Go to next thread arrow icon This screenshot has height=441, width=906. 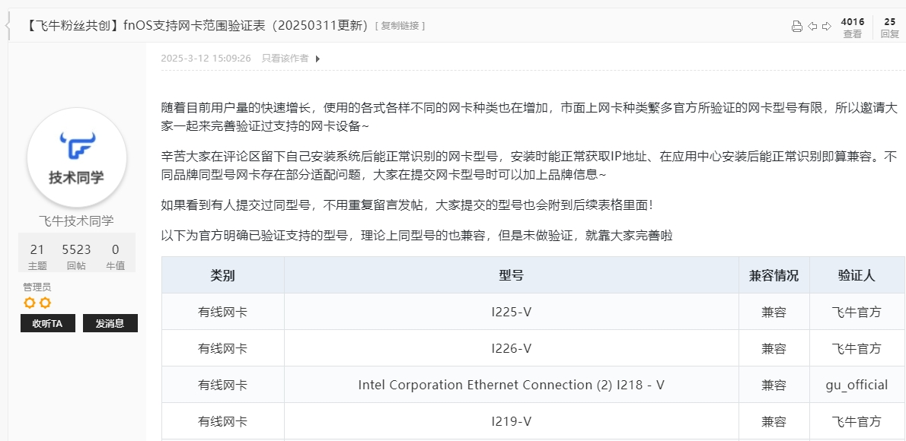[827, 26]
